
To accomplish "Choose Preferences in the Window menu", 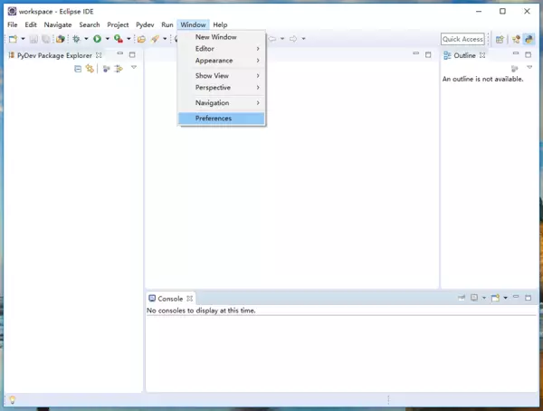I will pyautogui.click(x=222, y=119).
